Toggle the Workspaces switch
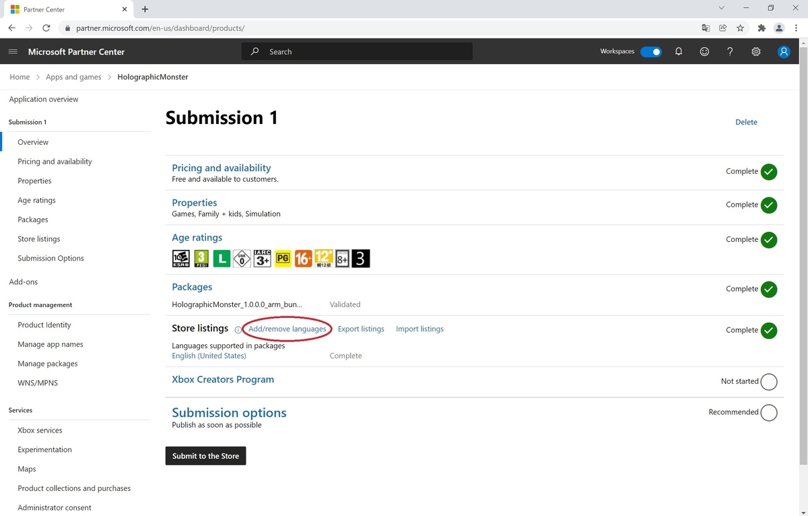 650,52
